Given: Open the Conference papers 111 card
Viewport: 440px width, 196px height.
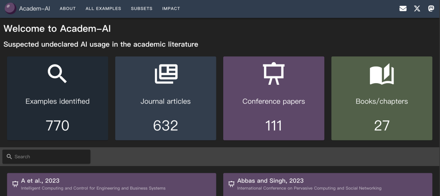Looking at the screenshot, I should pyautogui.click(x=274, y=98).
